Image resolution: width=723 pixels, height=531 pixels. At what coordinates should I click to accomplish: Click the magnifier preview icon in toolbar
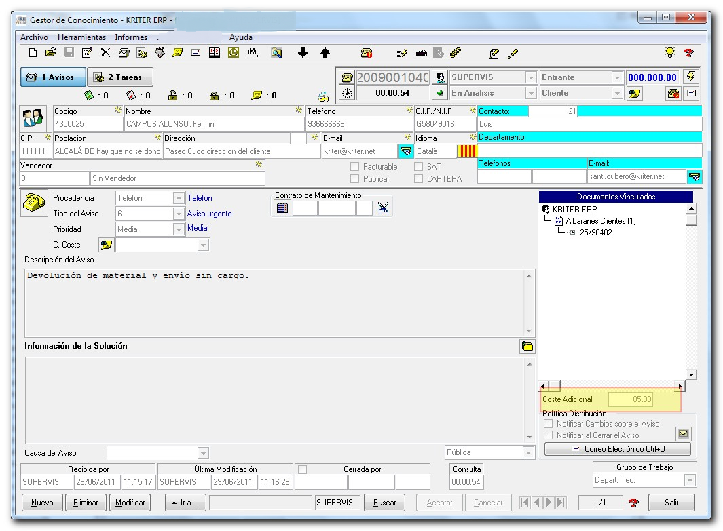[x=276, y=53]
